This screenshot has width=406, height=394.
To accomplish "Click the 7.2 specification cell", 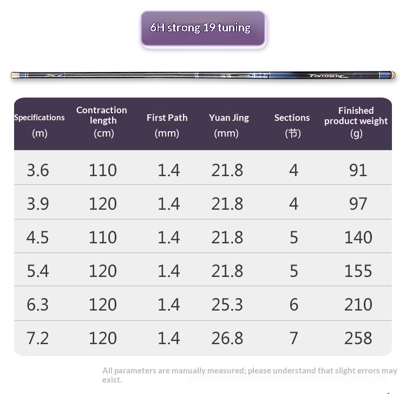I will [x=38, y=338].
